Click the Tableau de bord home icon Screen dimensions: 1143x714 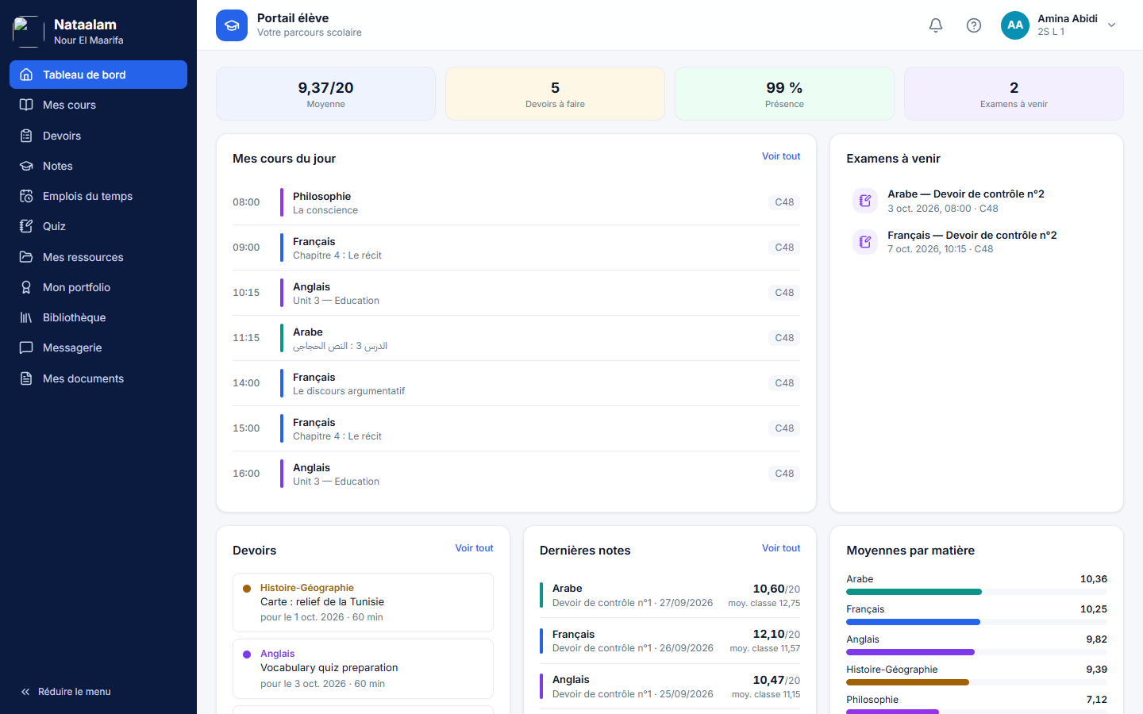pyautogui.click(x=26, y=75)
